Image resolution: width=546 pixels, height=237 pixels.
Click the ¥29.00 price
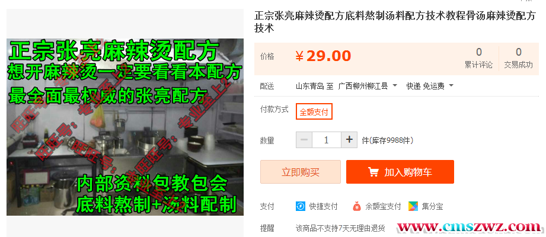tap(324, 56)
